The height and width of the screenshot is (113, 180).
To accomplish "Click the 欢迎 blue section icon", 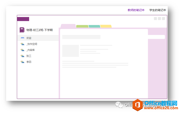I will point(22,38).
